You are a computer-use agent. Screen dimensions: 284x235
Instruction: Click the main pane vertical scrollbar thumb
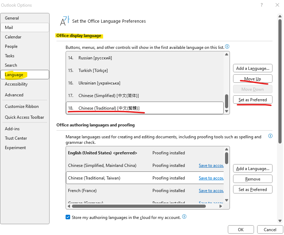[280, 81]
